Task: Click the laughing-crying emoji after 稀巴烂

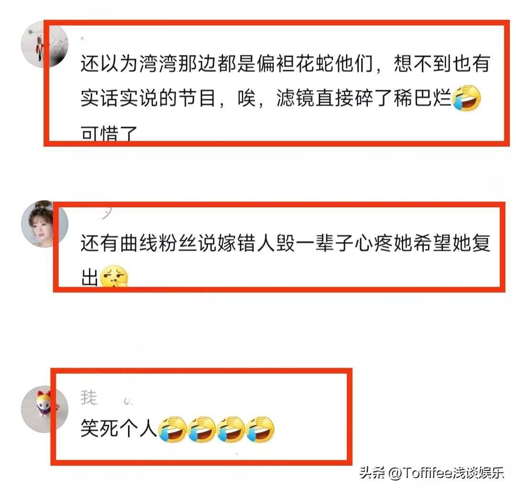Action: pos(467,98)
